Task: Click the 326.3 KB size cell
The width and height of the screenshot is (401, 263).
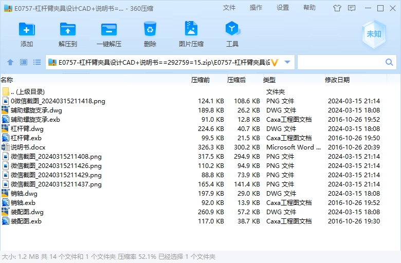Action: click(211, 147)
